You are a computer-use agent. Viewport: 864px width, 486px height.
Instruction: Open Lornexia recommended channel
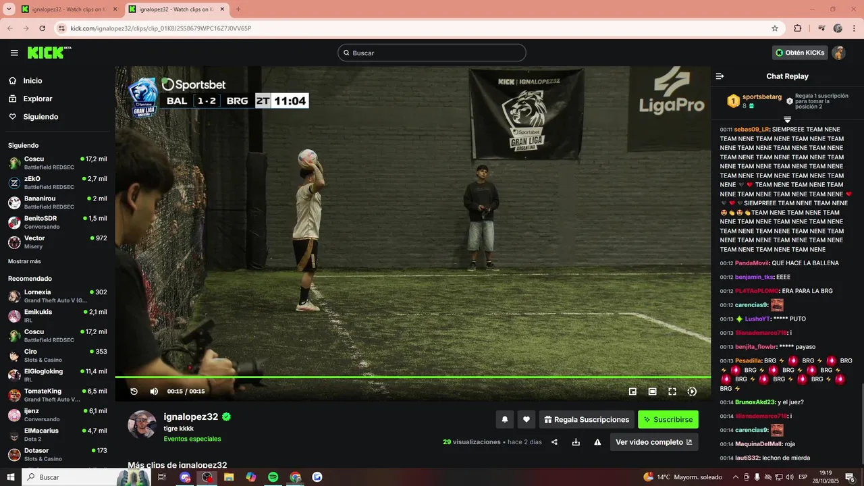[x=57, y=296]
